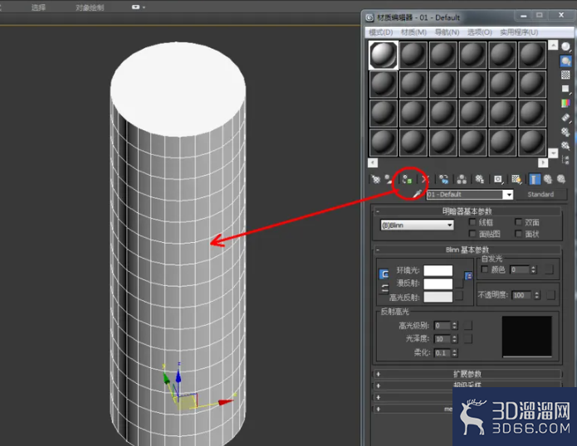Select the first active material sample slot

coord(384,55)
